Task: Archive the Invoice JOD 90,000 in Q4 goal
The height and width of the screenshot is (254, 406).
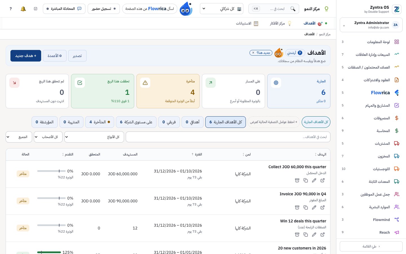Action: [297, 207]
